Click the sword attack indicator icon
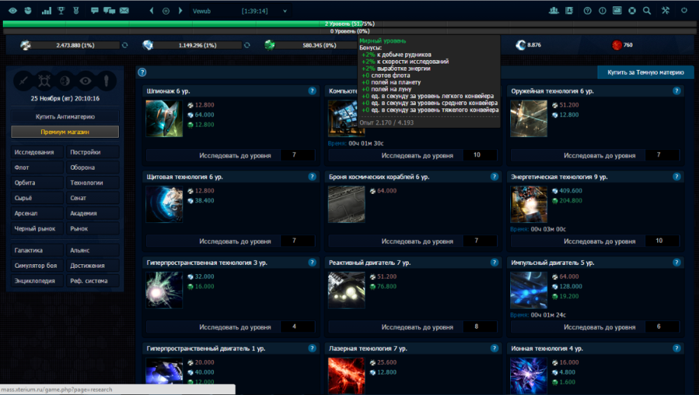 24,80
